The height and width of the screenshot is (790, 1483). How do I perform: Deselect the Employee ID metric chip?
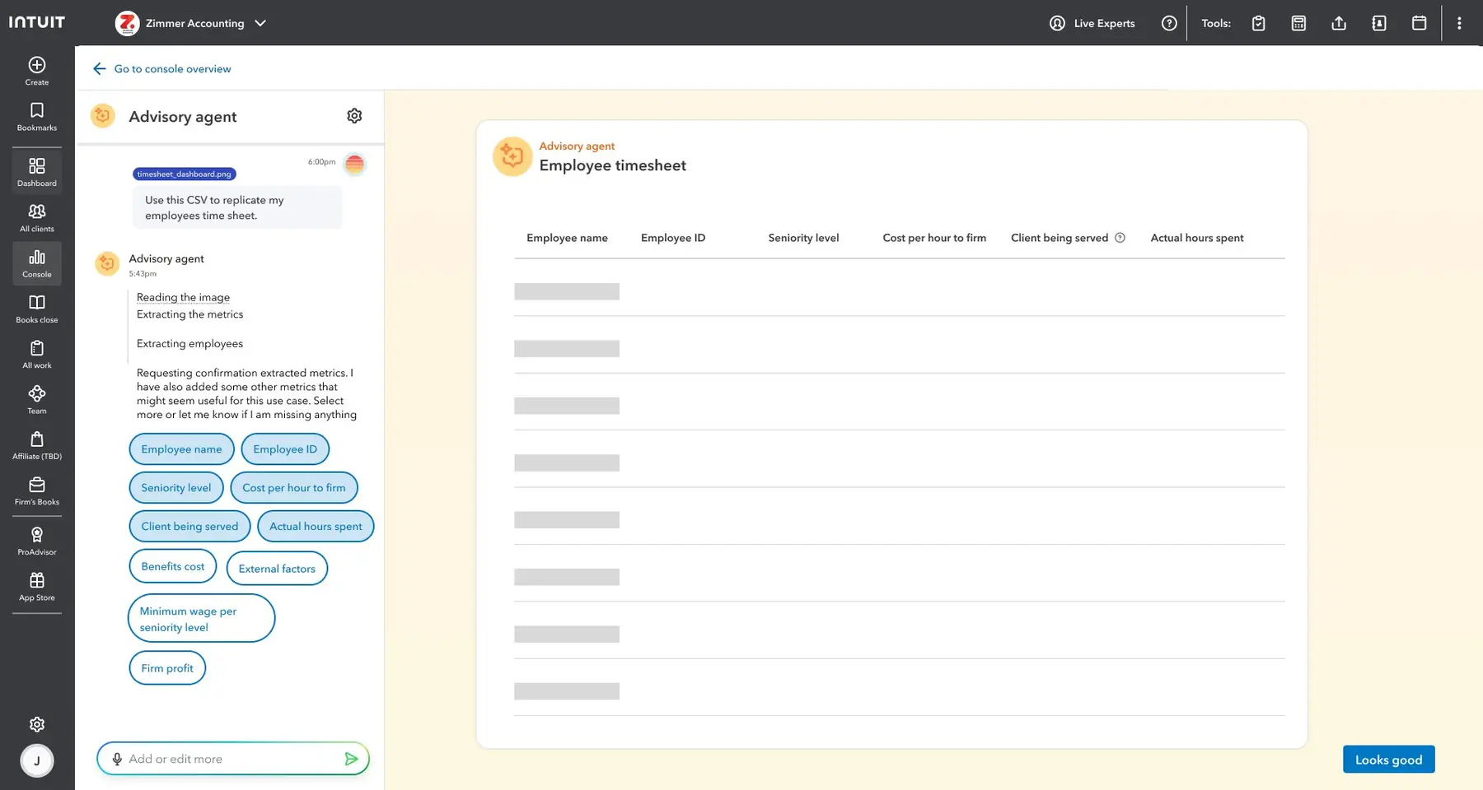[x=285, y=449]
